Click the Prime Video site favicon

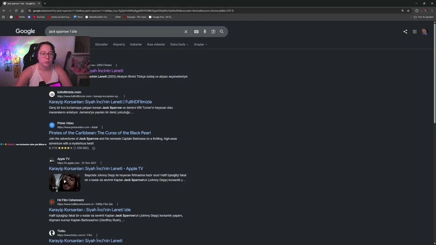(x=52, y=125)
